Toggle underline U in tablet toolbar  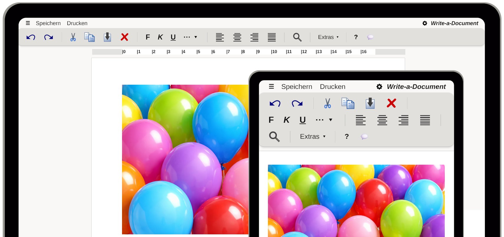tap(303, 120)
